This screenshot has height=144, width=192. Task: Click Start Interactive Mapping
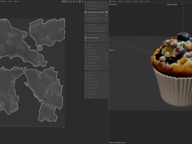point(96,28)
